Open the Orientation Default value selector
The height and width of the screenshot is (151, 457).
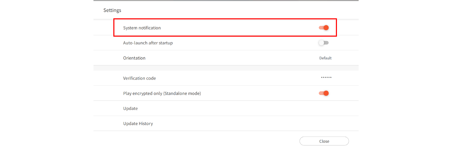click(325, 58)
